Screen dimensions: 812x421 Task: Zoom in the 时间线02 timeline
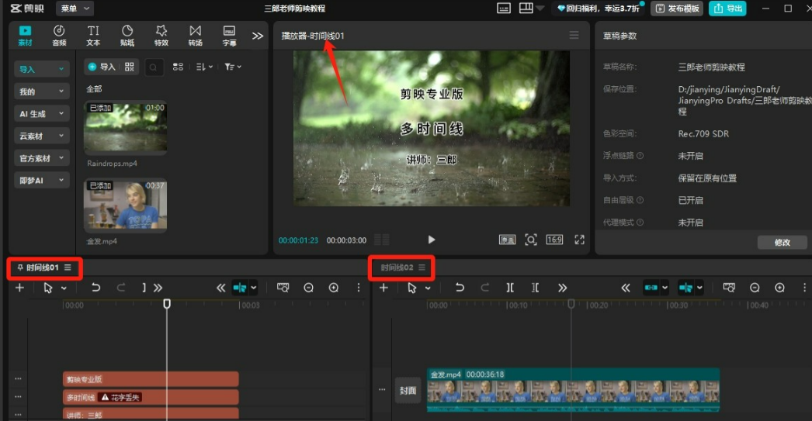coord(779,288)
